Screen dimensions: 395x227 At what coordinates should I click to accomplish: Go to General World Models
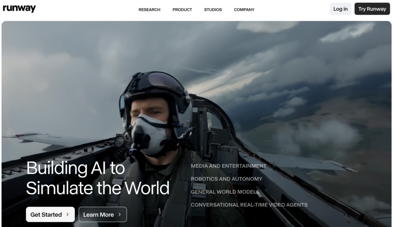(225, 192)
